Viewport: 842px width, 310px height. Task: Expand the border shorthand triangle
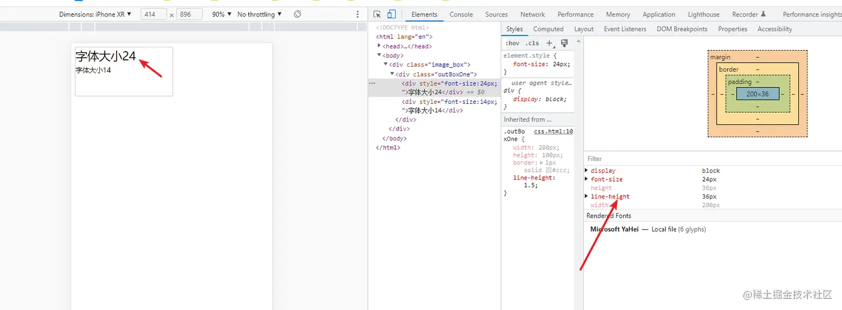[542, 163]
